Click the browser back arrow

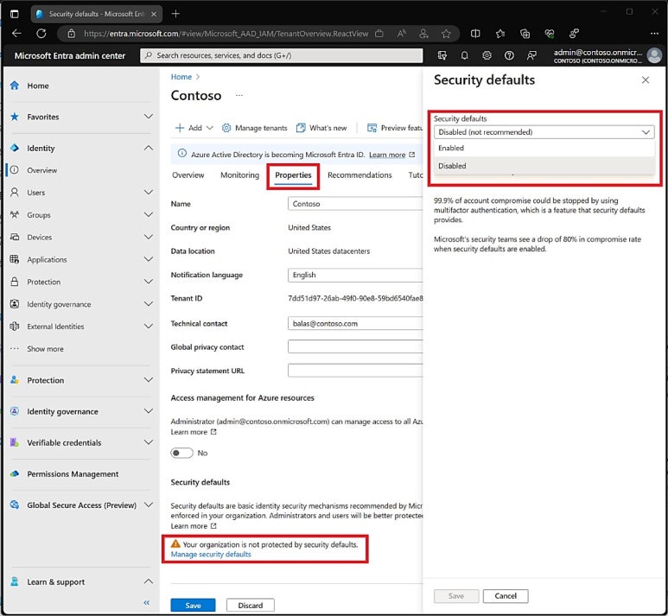click(x=16, y=34)
